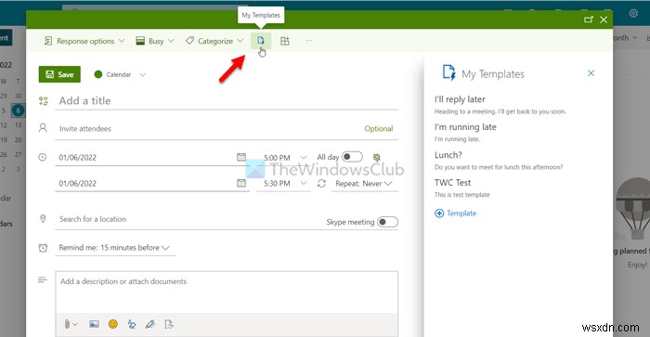The height and width of the screenshot is (337, 650).
Task: Open the 5:00 PM start time dropdown
Action: click(x=304, y=158)
